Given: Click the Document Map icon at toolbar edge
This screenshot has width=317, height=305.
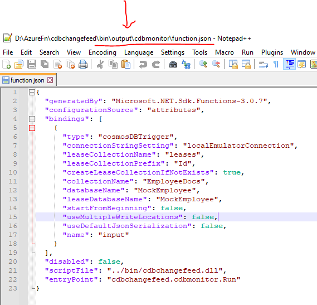Looking at the screenshot, I should pyautogui.click(x=314, y=64).
